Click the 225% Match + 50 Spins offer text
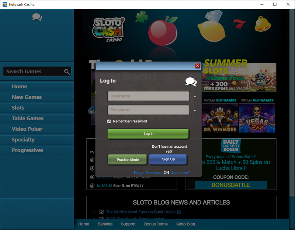The height and width of the screenshot is (230, 295). [231, 165]
